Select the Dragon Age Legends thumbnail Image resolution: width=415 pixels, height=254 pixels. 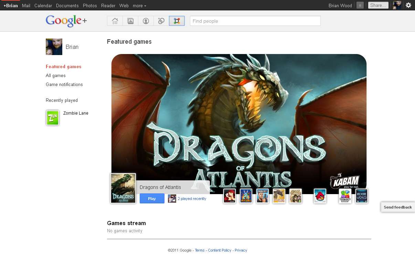279,196
